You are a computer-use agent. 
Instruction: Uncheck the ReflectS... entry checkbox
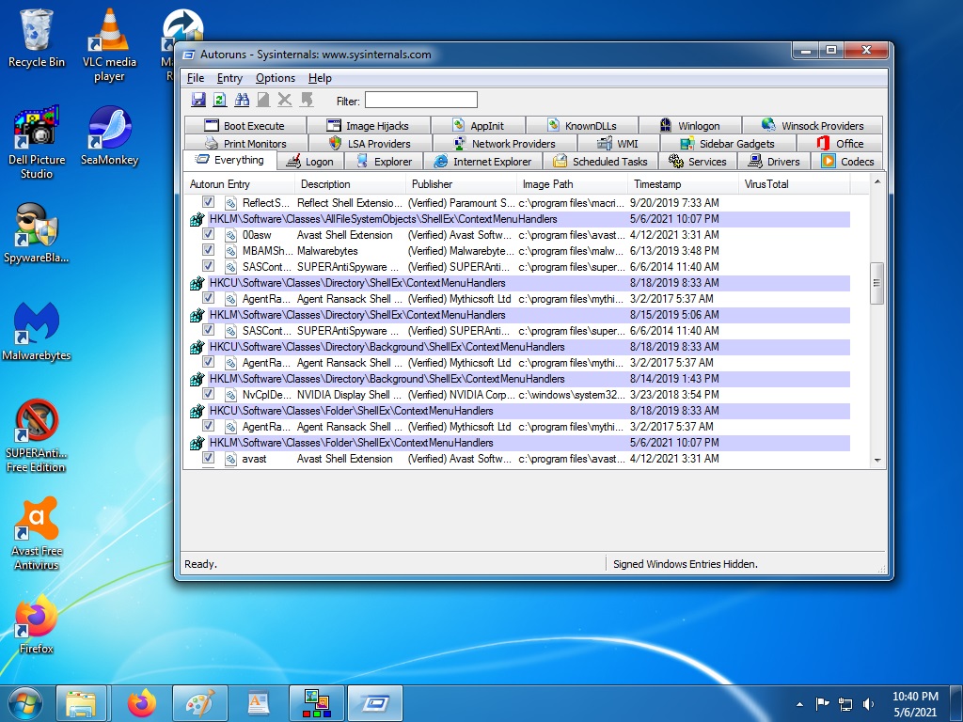(208, 202)
